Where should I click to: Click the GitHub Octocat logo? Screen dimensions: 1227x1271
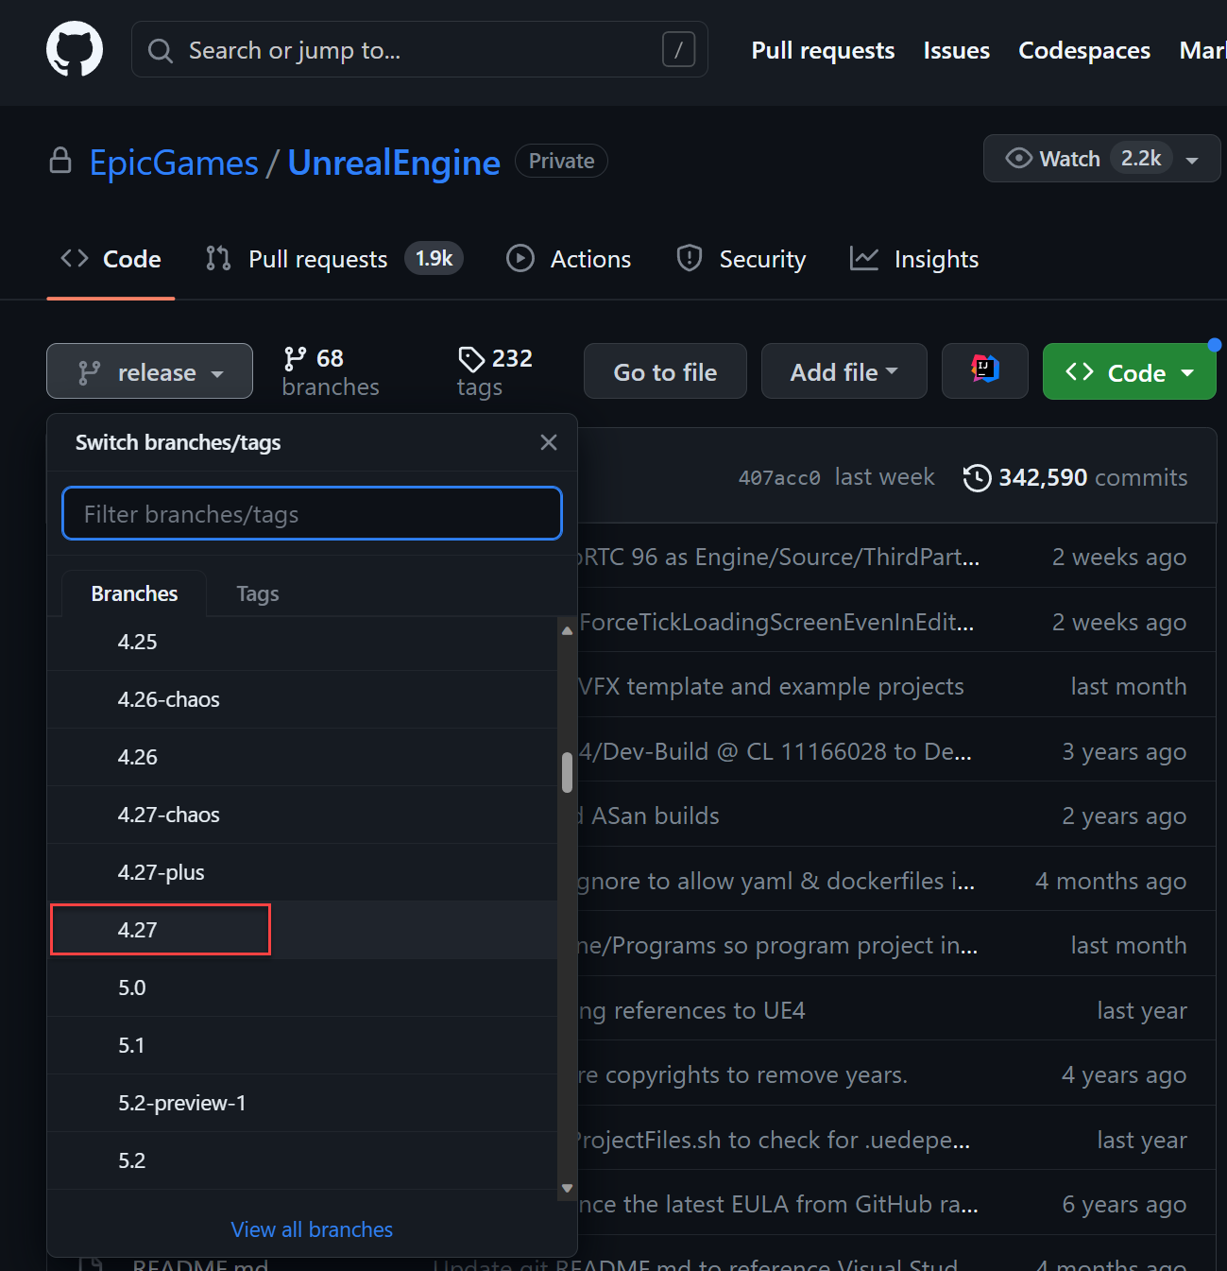[75, 49]
